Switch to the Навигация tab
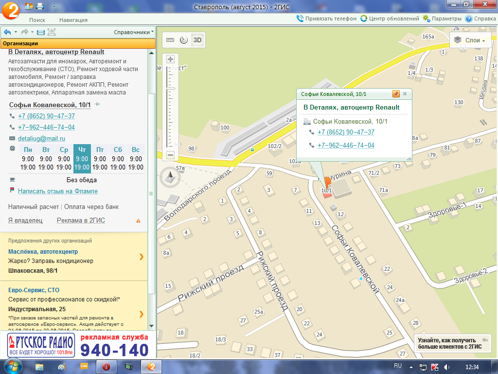 (x=73, y=19)
